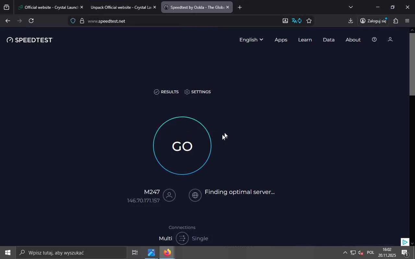Click the tracking protection shield icon
Viewport: 415px width, 259px height.
coord(73,21)
